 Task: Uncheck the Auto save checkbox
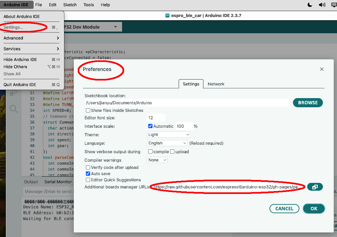tap(88, 174)
